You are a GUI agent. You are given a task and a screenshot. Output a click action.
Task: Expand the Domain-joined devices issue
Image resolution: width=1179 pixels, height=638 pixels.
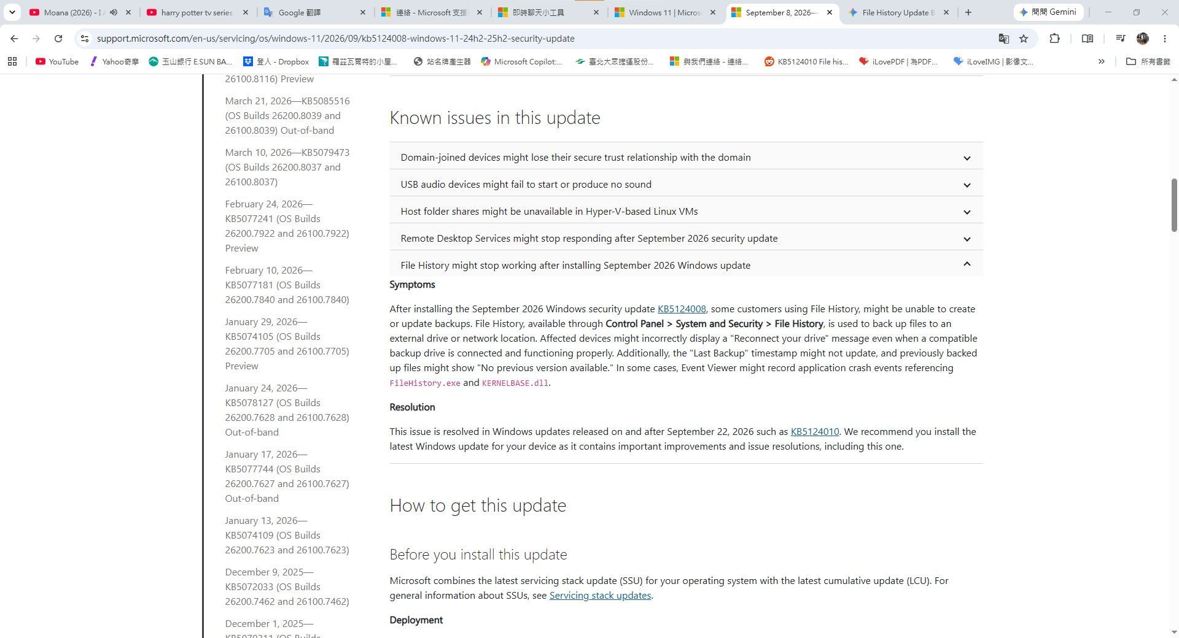[686, 158]
